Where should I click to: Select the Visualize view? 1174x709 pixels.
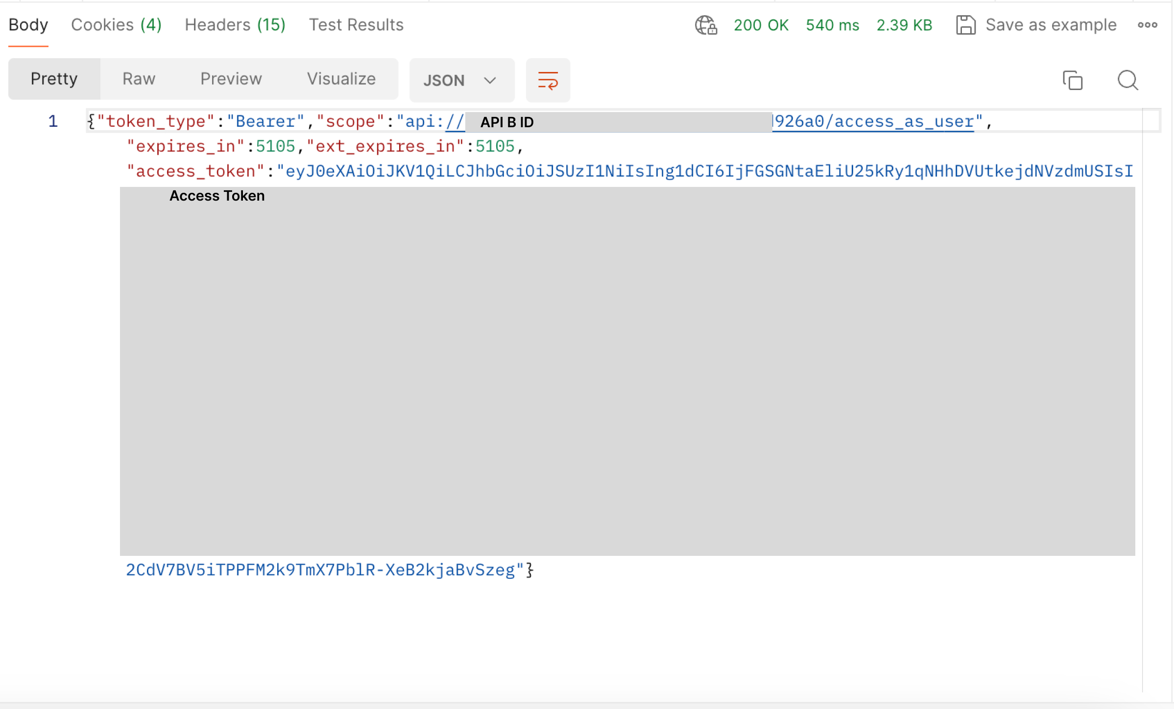pyautogui.click(x=341, y=79)
